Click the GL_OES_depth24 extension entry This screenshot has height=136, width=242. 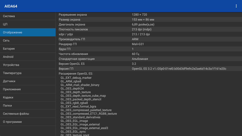tap(72, 89)
